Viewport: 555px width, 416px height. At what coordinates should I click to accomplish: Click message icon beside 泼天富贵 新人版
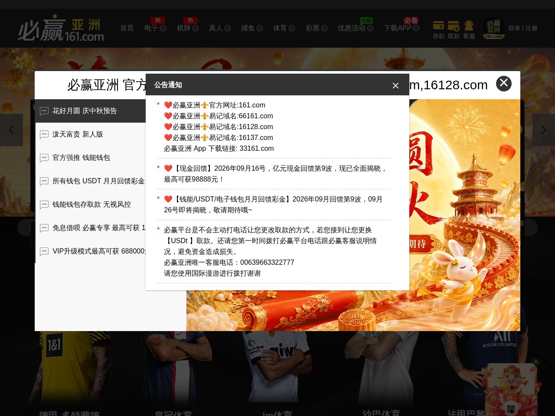point(44,135)
